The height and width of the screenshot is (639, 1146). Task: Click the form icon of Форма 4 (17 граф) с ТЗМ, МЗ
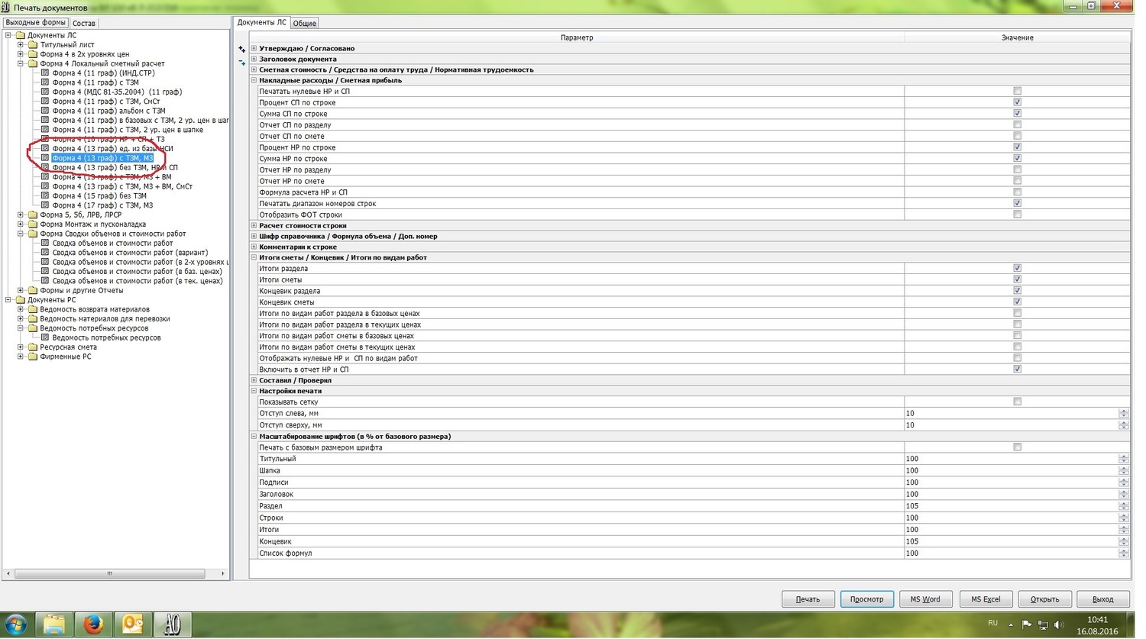coord(45,205)
